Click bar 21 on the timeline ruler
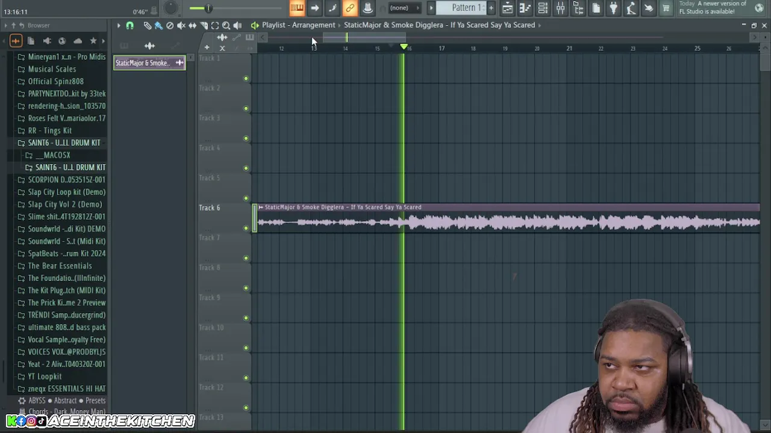 569,48
